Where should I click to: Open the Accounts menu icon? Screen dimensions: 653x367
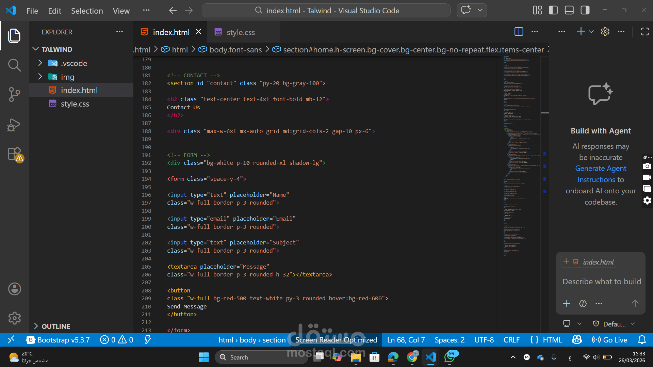[14, 289]
